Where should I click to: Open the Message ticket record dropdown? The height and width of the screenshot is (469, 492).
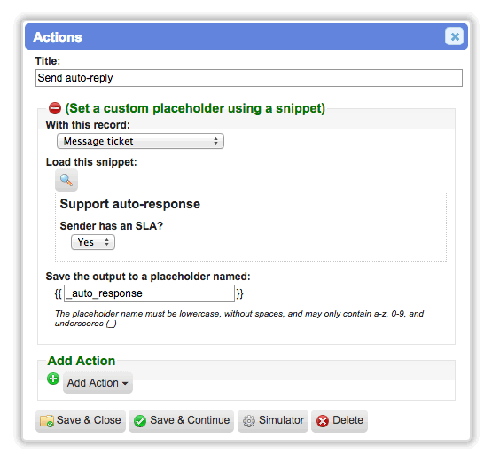click(140, 141)
